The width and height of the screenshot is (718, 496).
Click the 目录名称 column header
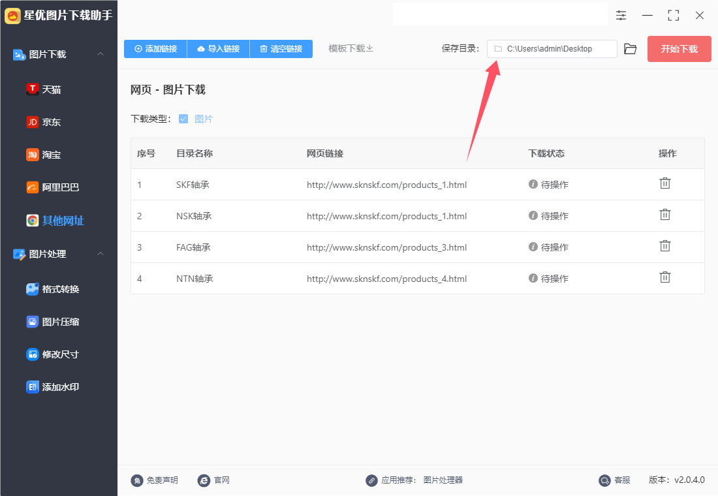(x=195, y=153)
